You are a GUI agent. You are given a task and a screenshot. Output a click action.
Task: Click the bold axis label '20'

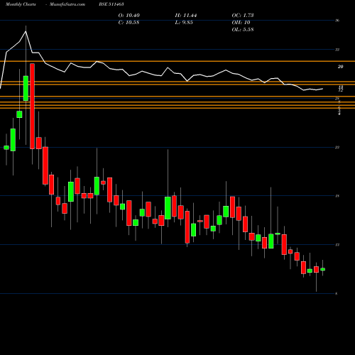(x=340, y=67)
